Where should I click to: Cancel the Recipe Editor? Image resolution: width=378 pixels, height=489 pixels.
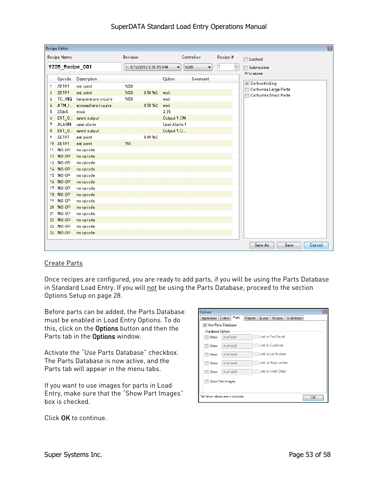[x=316, y=245]
